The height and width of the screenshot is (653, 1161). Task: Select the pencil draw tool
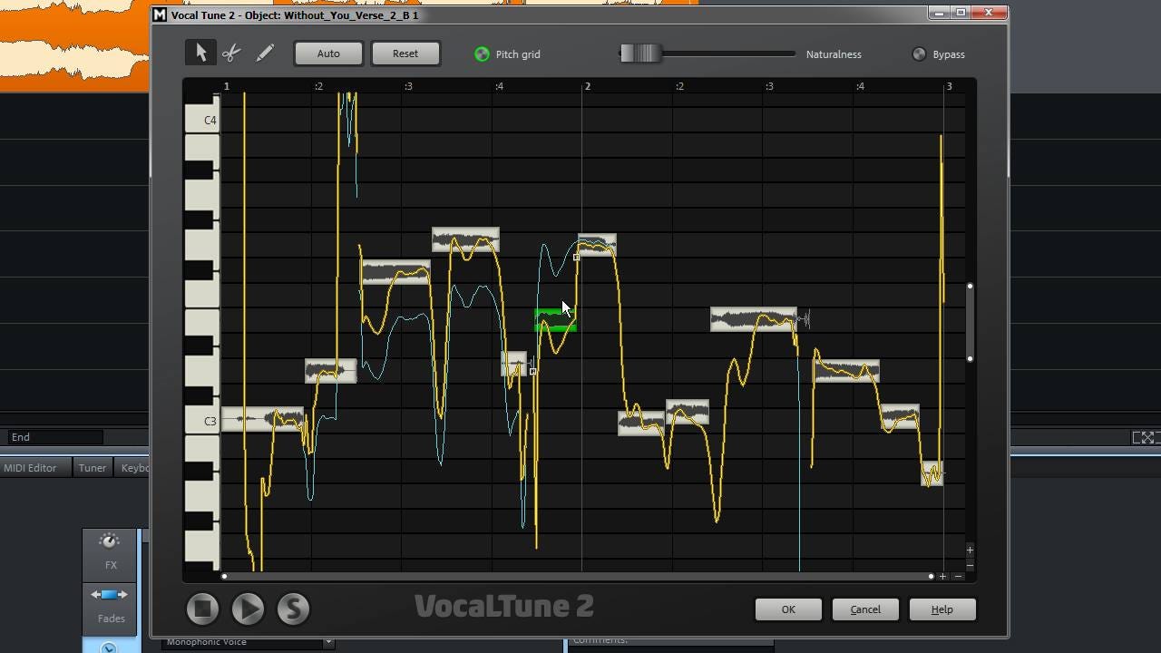point(265,54)
